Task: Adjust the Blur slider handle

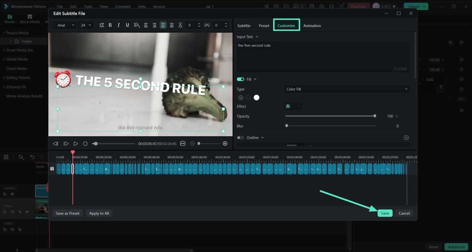Action: 286,126
